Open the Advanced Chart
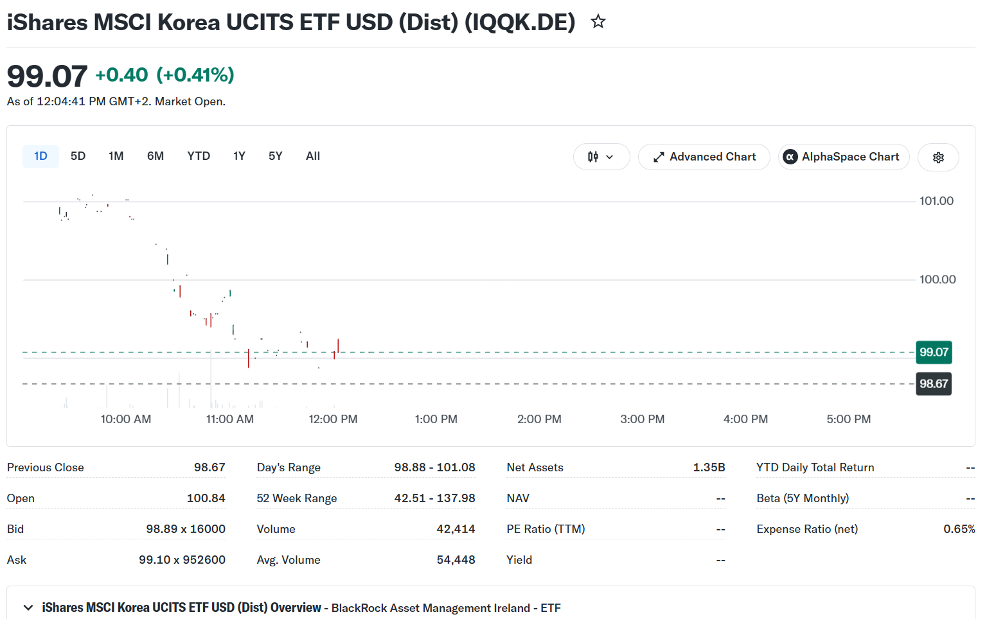This screenshot has width=987, height=619. click(x=704, y=157)
